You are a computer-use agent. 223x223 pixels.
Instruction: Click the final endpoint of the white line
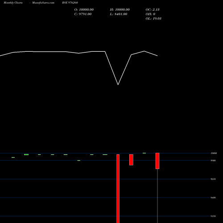pyautogui.click(x=157, y=56)
